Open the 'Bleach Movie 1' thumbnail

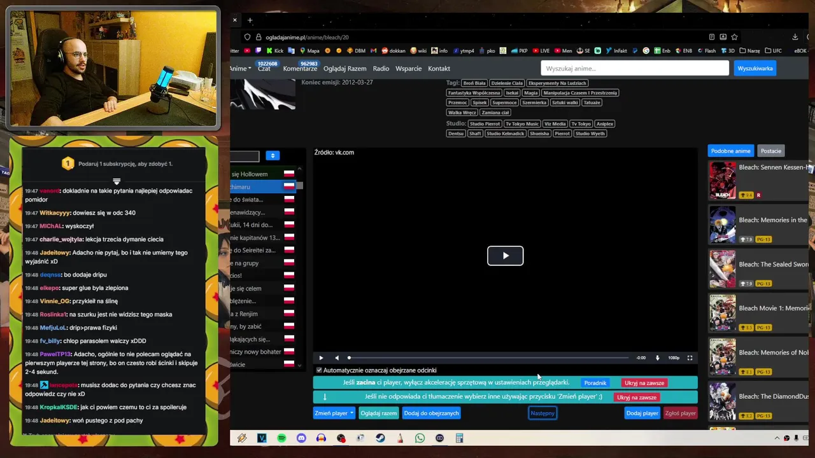click(723, 313)
